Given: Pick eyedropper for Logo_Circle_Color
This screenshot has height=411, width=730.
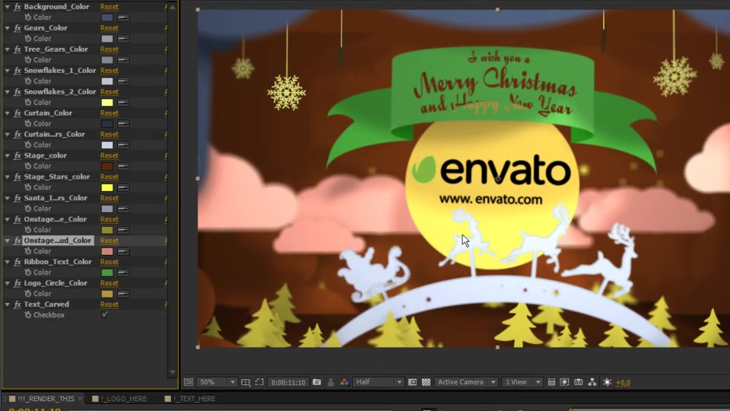Looking at the screenshot, I should [123, 294].
